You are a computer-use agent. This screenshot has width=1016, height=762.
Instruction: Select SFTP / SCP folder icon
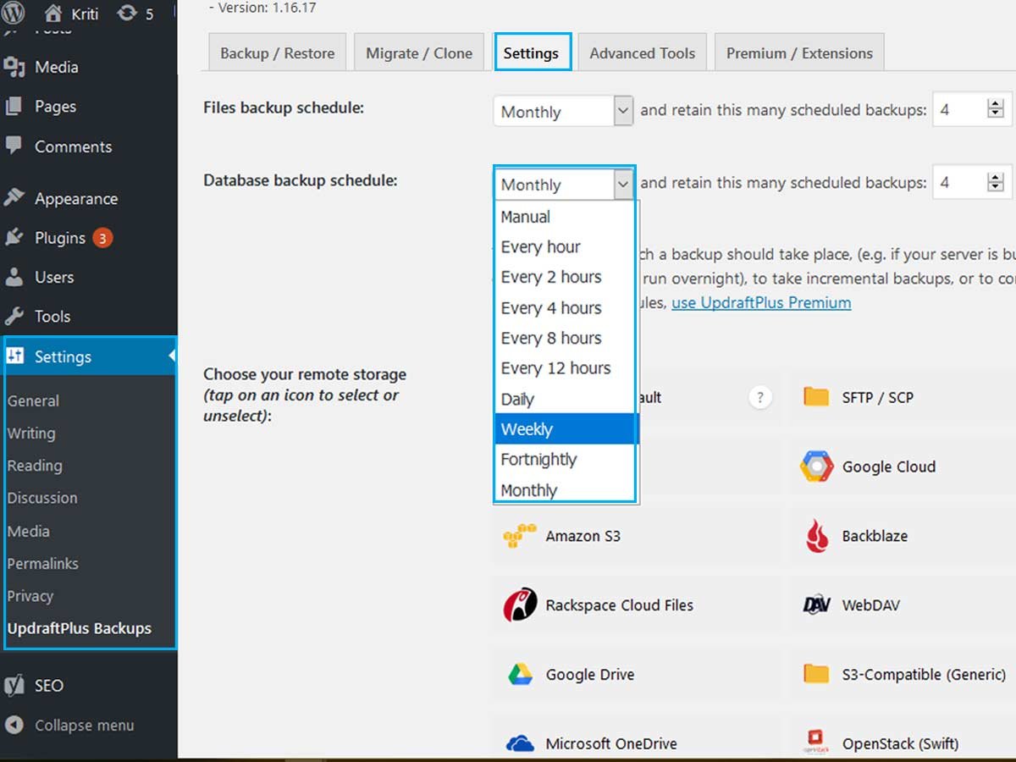pos(816,397)
